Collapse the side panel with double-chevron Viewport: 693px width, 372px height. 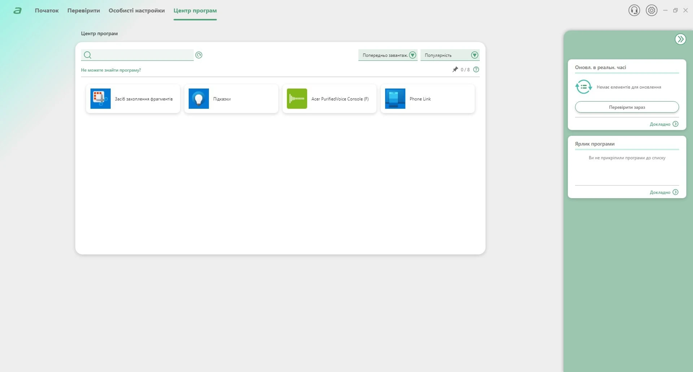(680, 39)
